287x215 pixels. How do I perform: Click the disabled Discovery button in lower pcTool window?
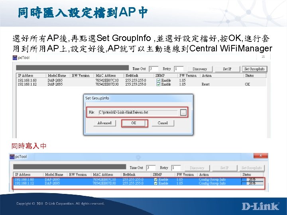197,168
